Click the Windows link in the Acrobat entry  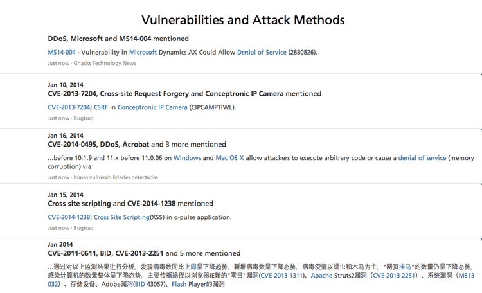click(x=187, y=157)
